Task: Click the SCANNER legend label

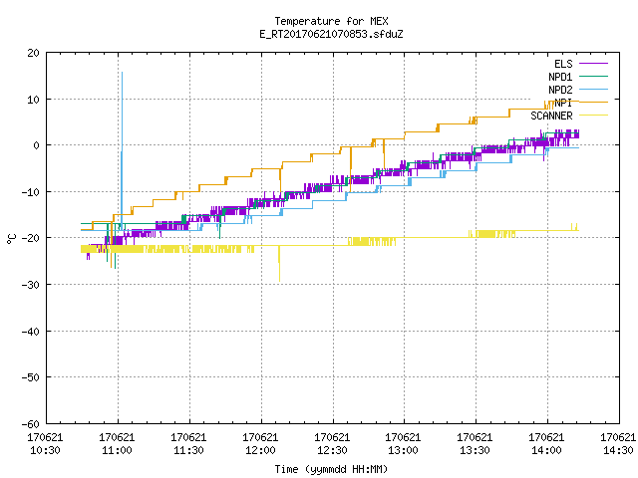Action: click(x=551, y=116)
